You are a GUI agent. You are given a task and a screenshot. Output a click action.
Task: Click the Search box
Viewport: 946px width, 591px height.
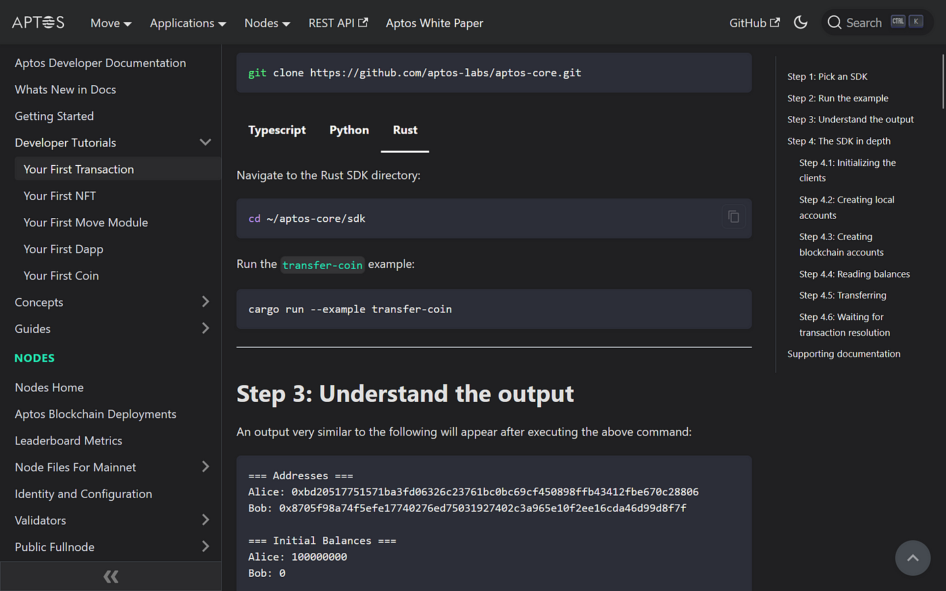click(x=878, y=22)
